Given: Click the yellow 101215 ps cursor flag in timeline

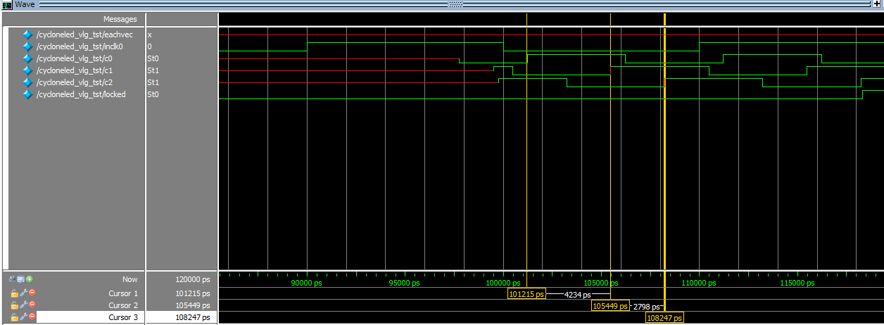Looking at the screenshot, I should pos(526,295).
